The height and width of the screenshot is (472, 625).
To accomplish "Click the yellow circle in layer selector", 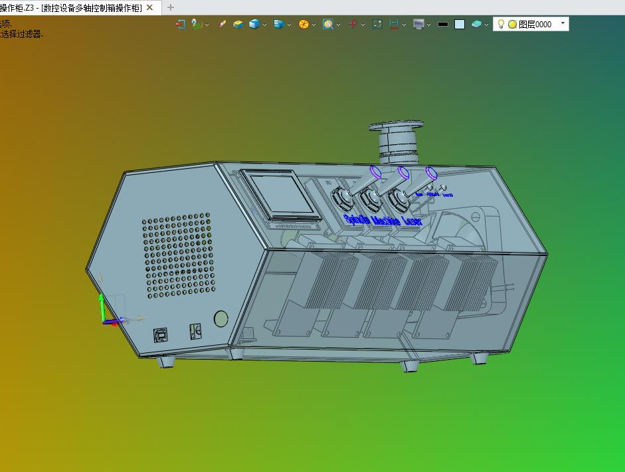I will tap(513, 25).
